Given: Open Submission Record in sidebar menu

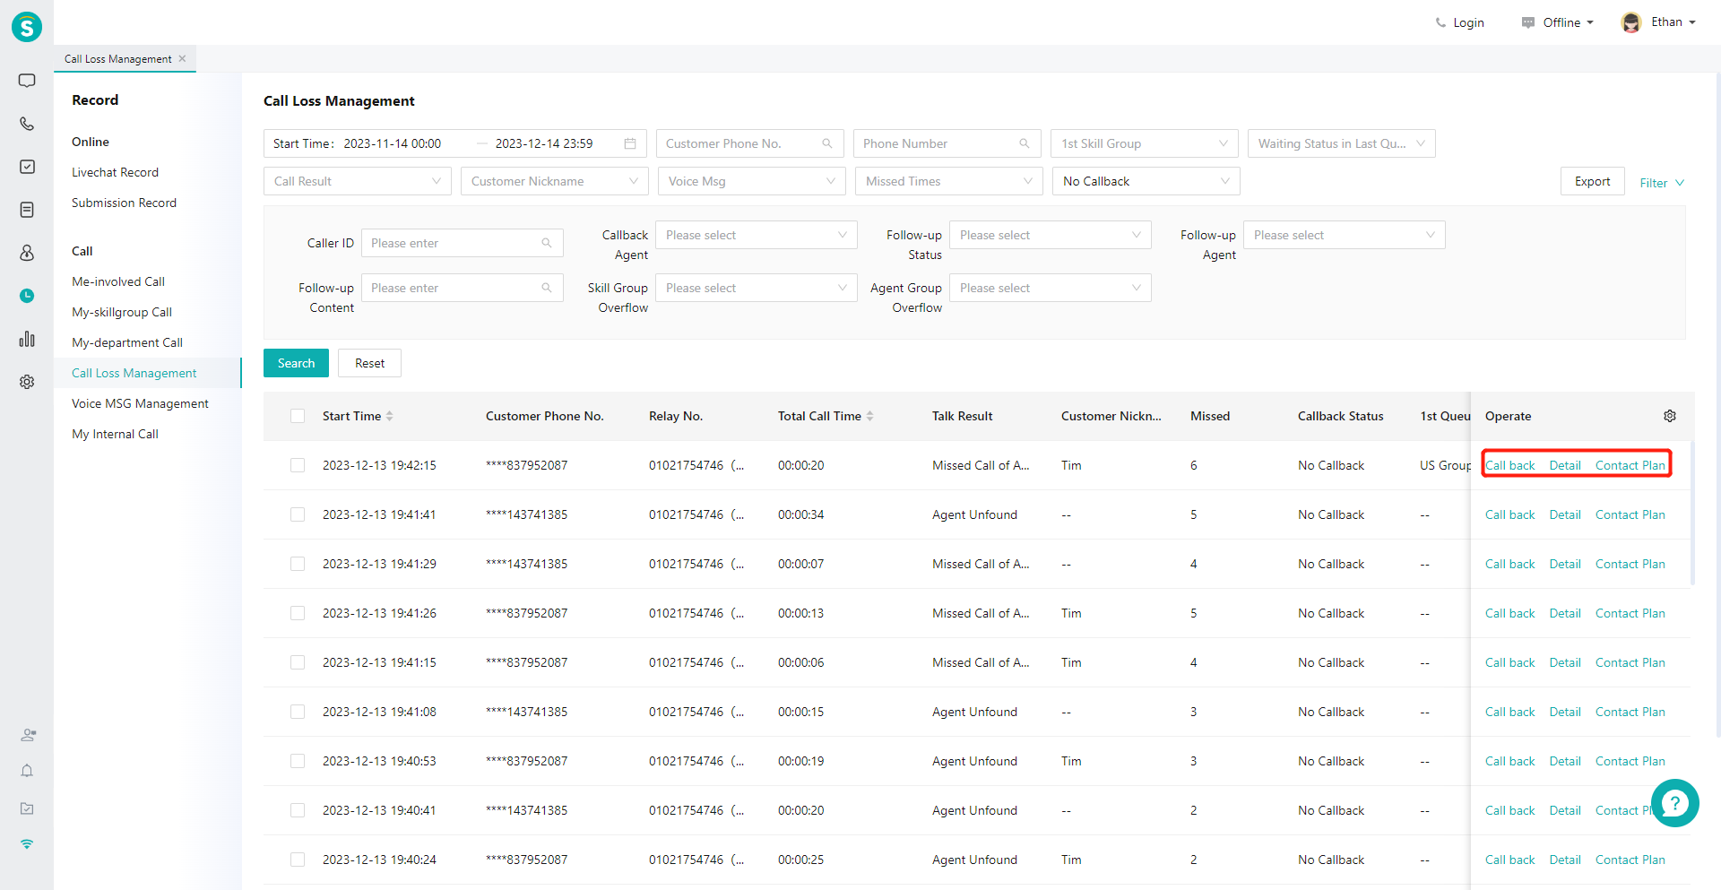Looking at the screenshot, I should 124,203.
